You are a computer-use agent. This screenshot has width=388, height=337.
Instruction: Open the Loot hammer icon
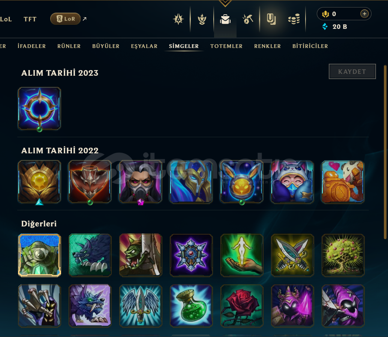(248, 19)
